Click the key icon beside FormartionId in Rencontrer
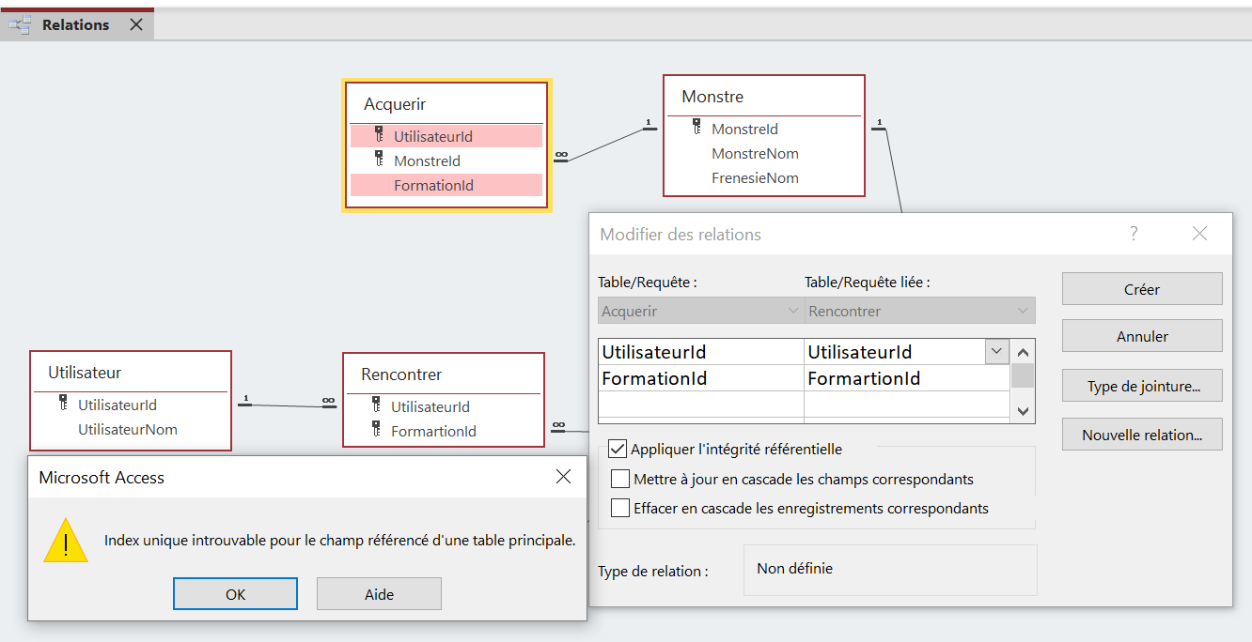Screen dimensions: 1252x642 pos(377,430)
